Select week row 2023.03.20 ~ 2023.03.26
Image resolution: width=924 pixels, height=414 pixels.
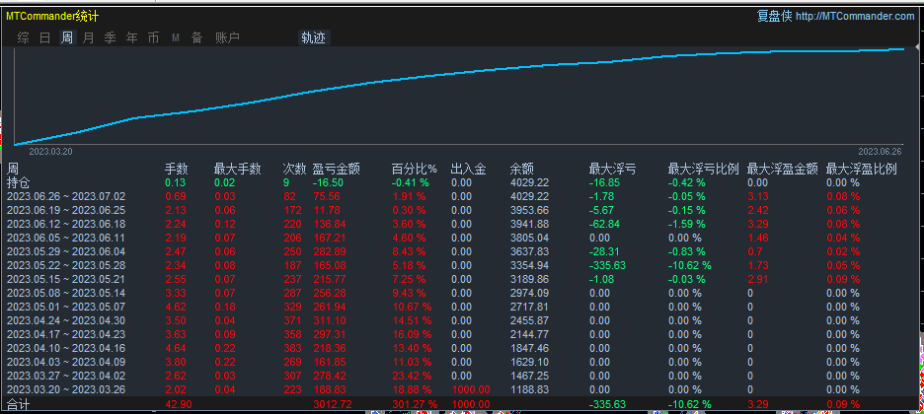pyautogui.click(x=461, y=389)
